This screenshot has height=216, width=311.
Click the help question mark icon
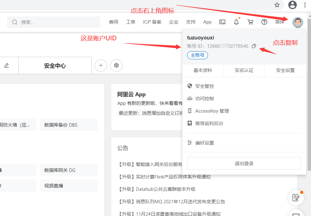tap(264, 22)
